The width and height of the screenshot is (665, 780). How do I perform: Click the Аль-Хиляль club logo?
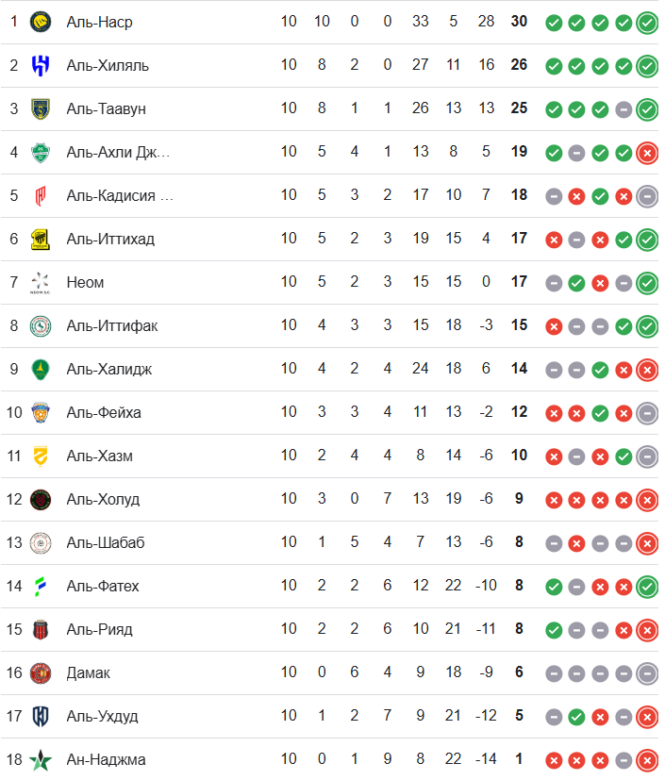pos(41,65)
